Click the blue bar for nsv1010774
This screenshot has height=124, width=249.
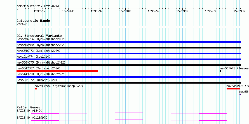tap(129, 59)
